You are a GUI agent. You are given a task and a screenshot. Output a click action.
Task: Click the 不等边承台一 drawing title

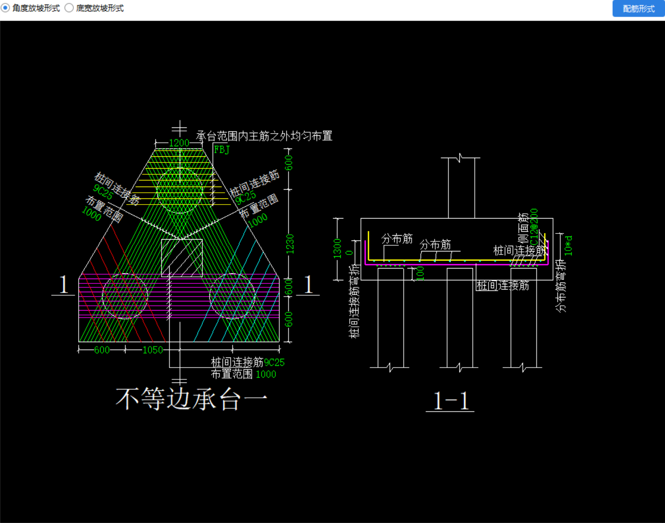point(191,399)
